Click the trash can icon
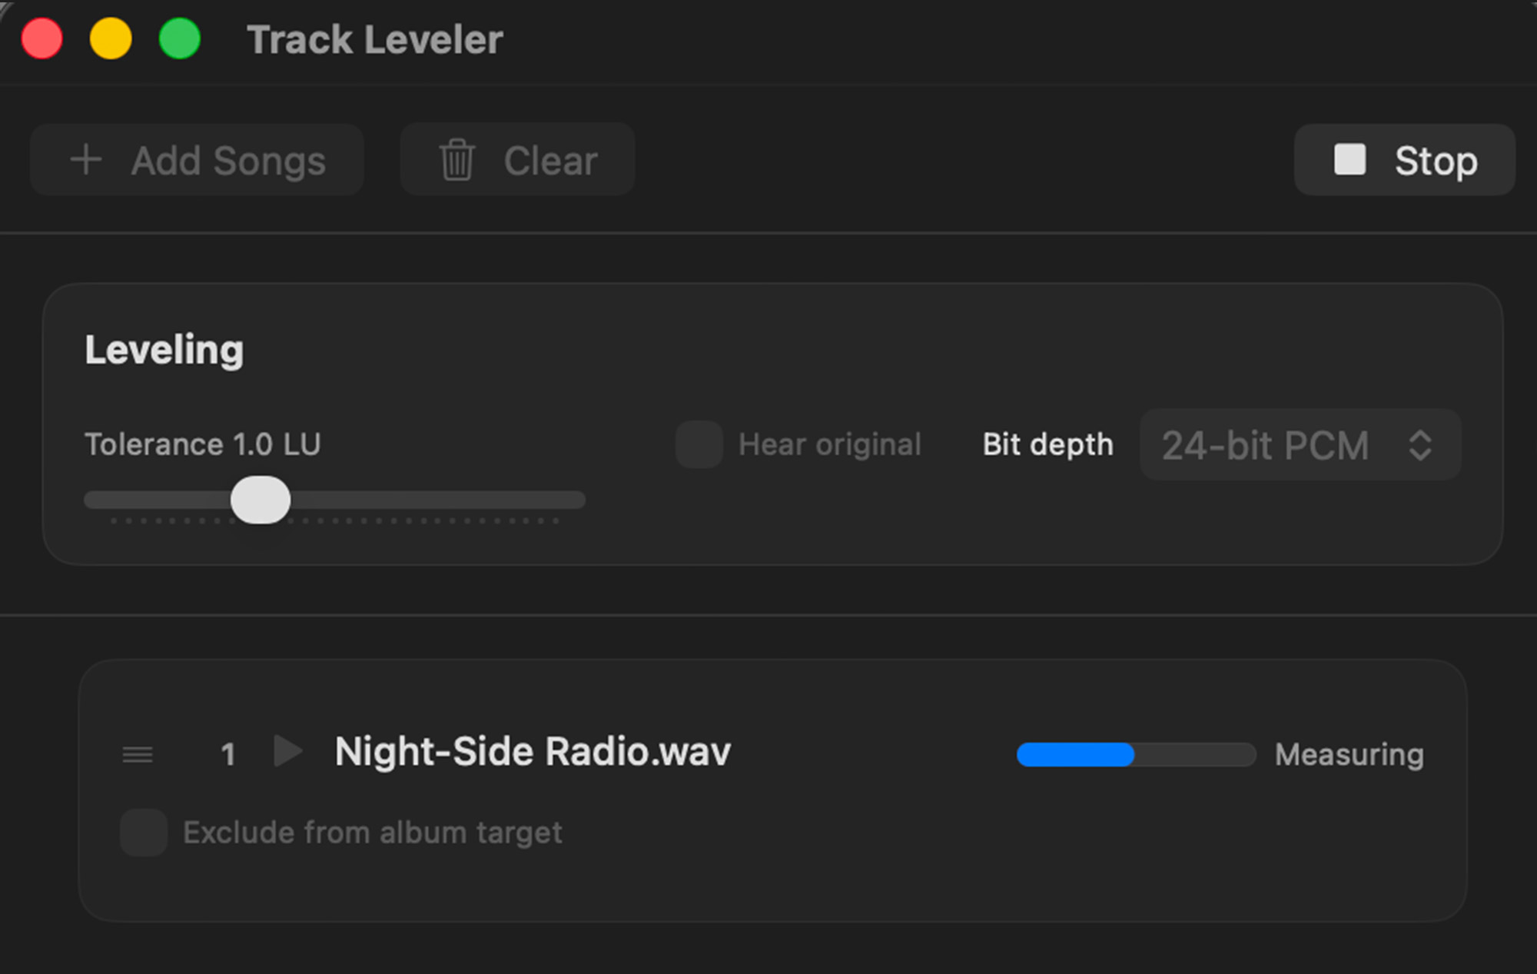 click(456, 160)
